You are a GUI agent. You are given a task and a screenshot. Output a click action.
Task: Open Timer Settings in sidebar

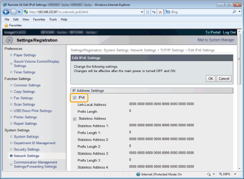click(24, 72)
